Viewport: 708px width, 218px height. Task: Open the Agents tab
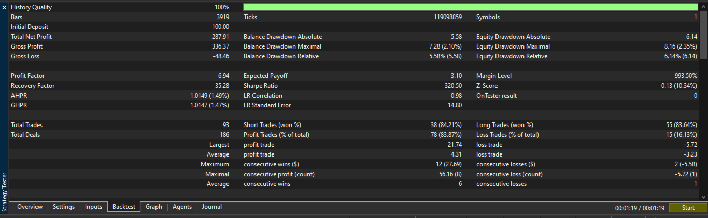tap(182, 207)
